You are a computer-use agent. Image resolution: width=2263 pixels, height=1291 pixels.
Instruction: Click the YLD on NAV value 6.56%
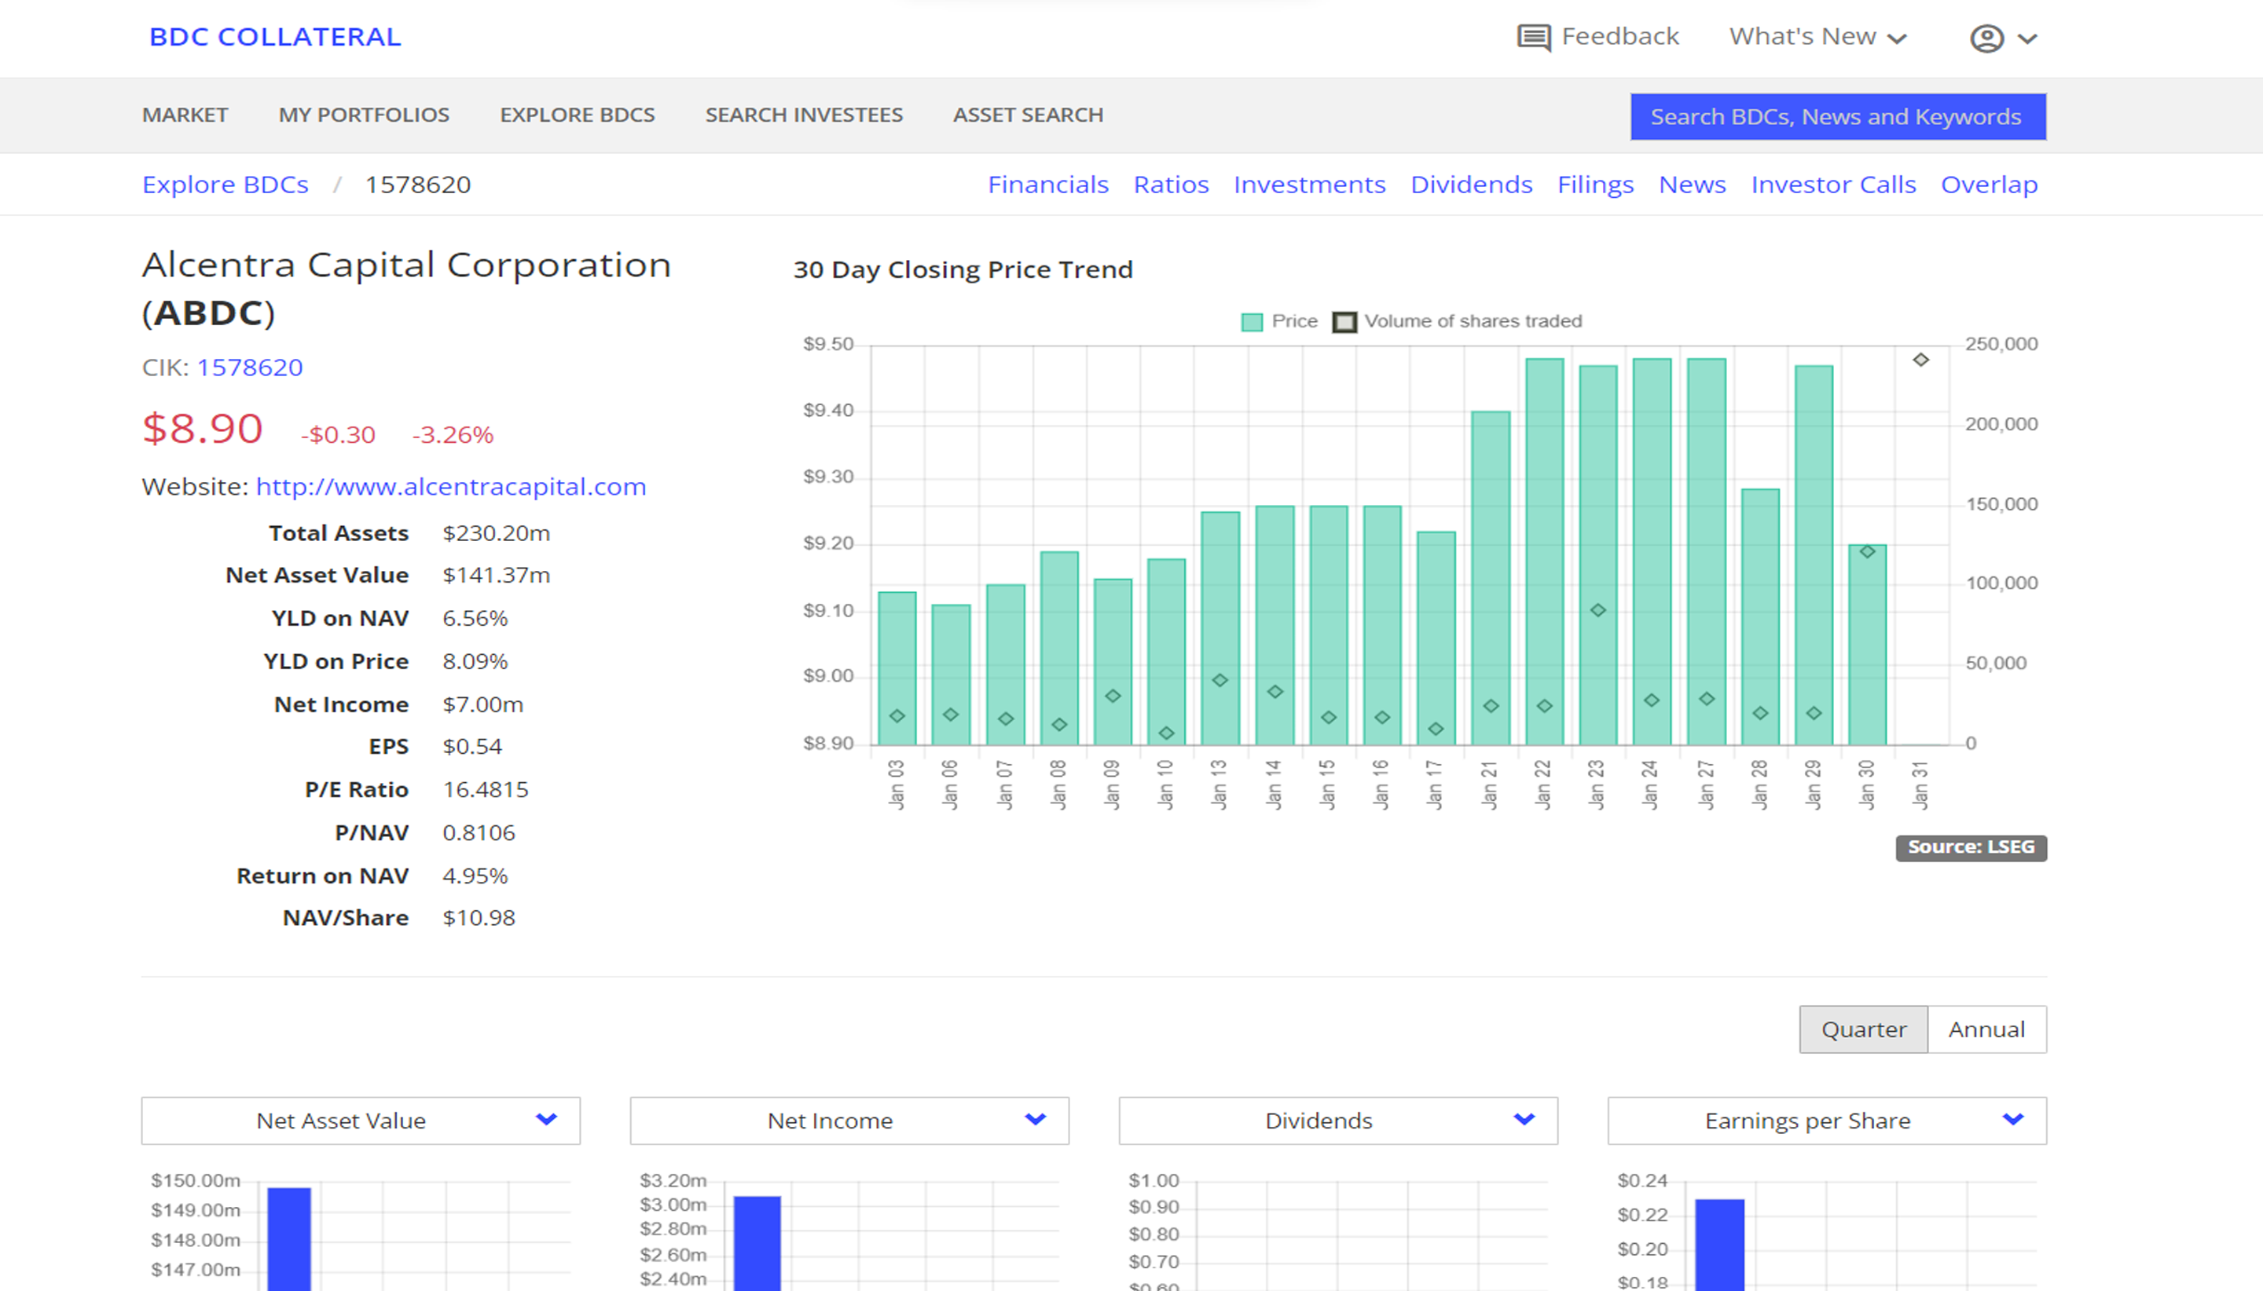pyautogui.click(x=475, y=618)
